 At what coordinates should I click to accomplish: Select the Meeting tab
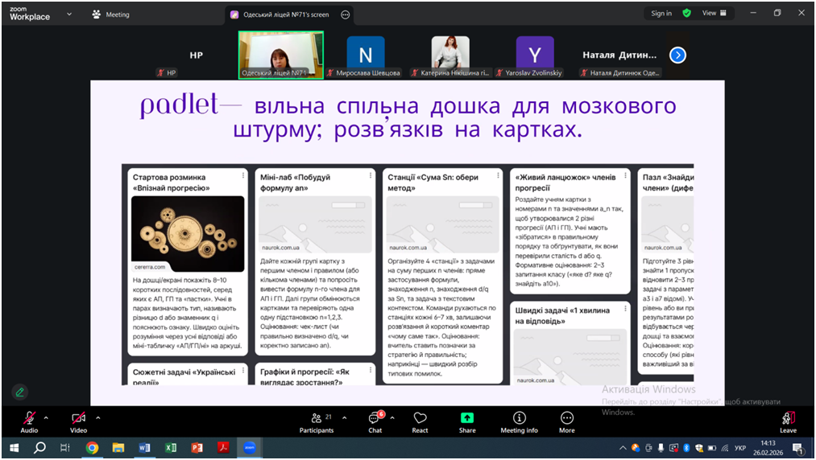pyautogui.click(x=111, y=14)
